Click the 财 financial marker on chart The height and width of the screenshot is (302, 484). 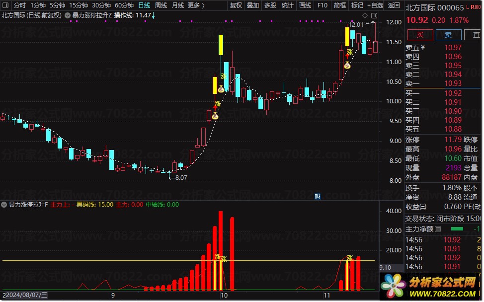pos(318,197)
